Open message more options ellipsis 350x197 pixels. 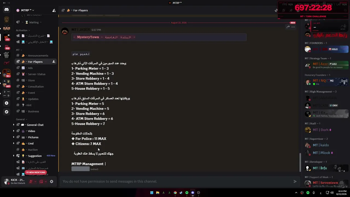[x=293, y=27]
